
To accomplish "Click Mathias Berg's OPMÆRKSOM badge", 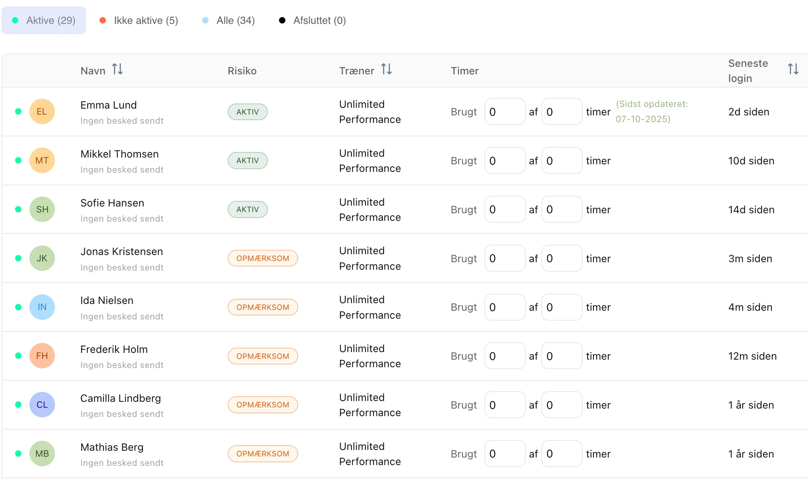I will (263, 454).
